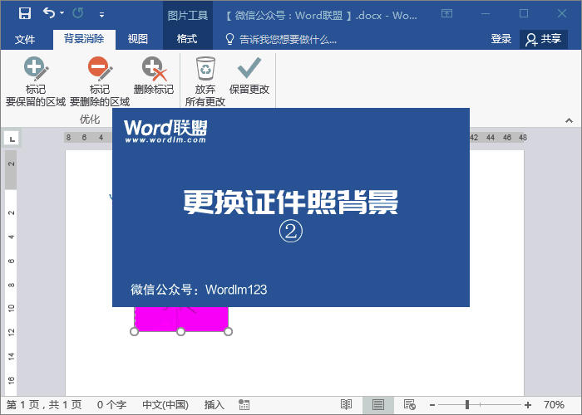Image resolution: width=582 pixels, height=415 pixels.
Task: Click the zoom slider handle
Action: [x=467, y=405]
